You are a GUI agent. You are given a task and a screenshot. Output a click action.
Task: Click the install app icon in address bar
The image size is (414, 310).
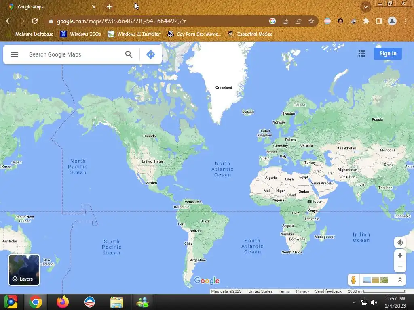click(285, 21)
